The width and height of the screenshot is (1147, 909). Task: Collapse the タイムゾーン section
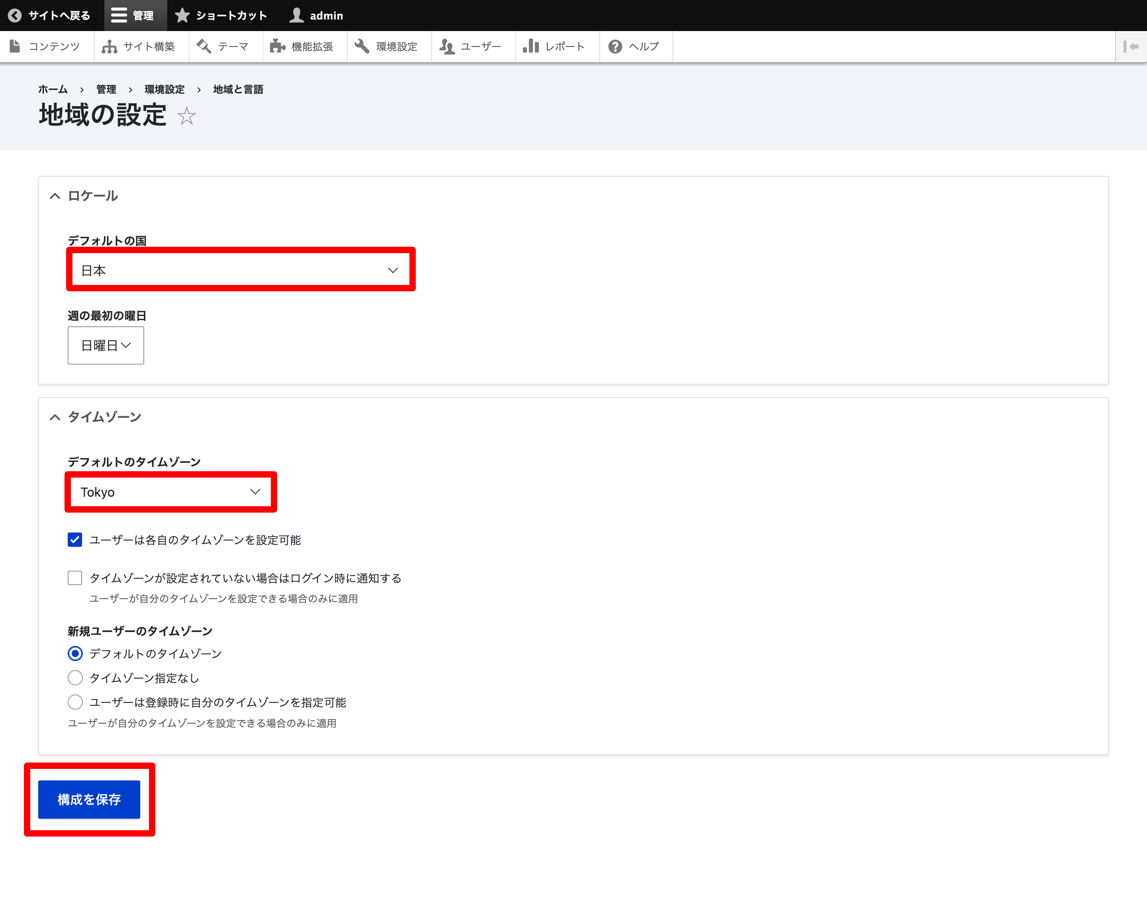click(x=55, y=417)
